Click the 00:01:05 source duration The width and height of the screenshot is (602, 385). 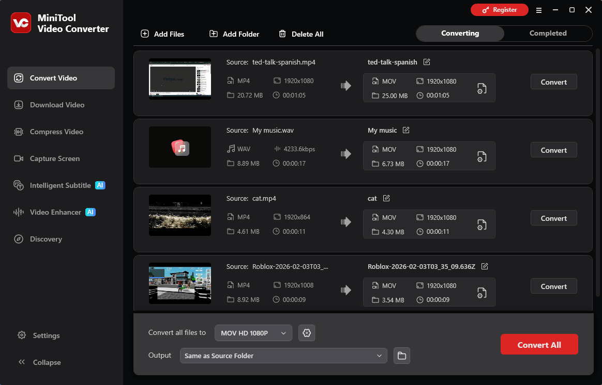click(294, 95)
